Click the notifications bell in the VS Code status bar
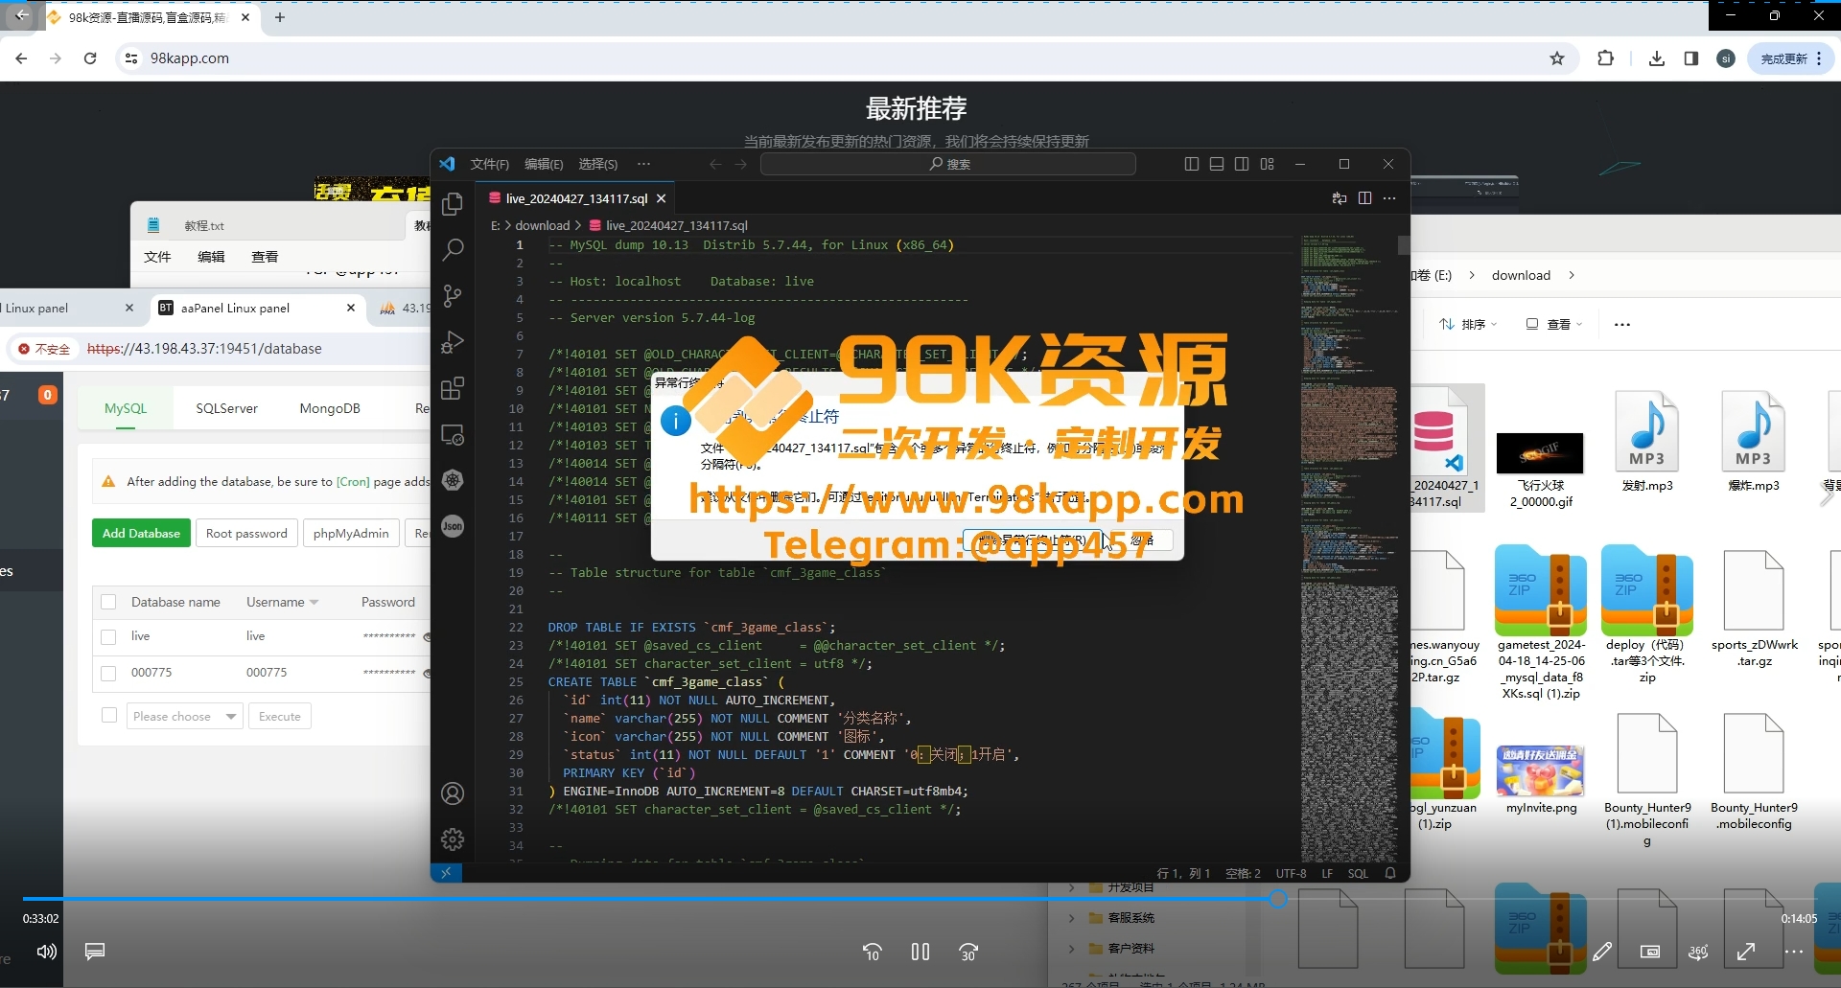 (1390, 873)
